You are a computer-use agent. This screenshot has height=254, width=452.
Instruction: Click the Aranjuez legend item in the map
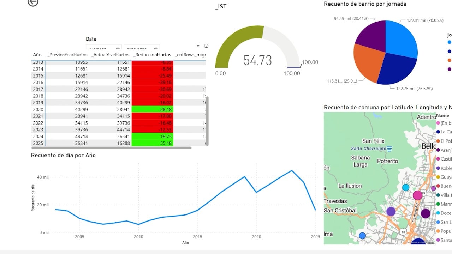(446, 150)
